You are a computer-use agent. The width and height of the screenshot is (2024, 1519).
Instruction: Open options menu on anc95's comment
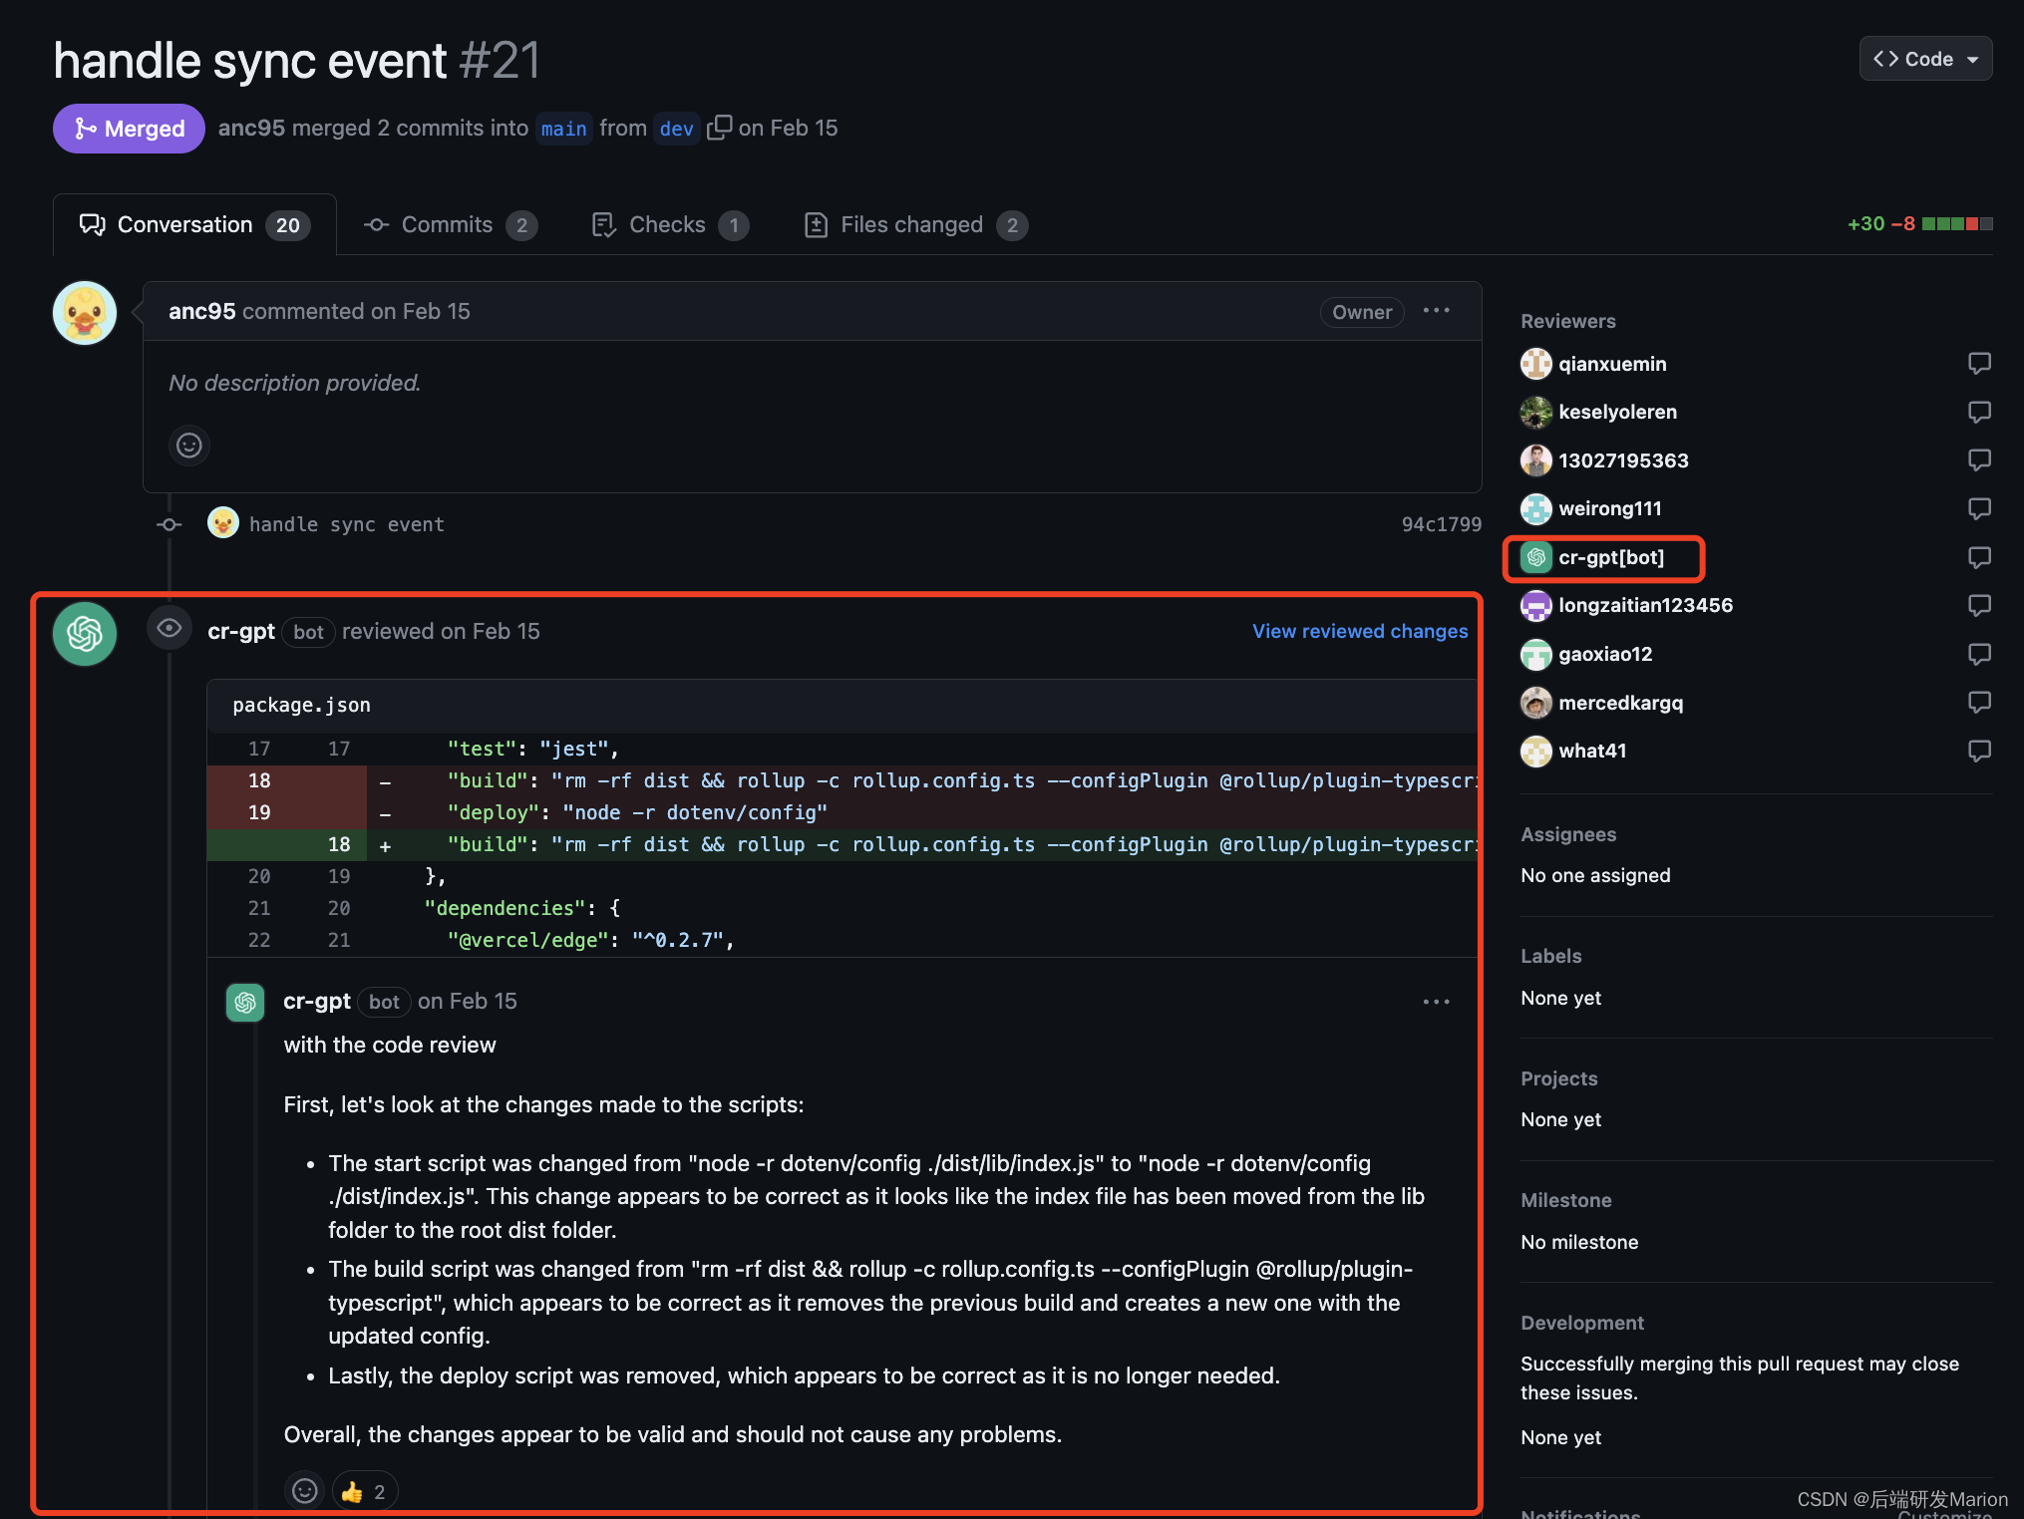[1436, 311]
